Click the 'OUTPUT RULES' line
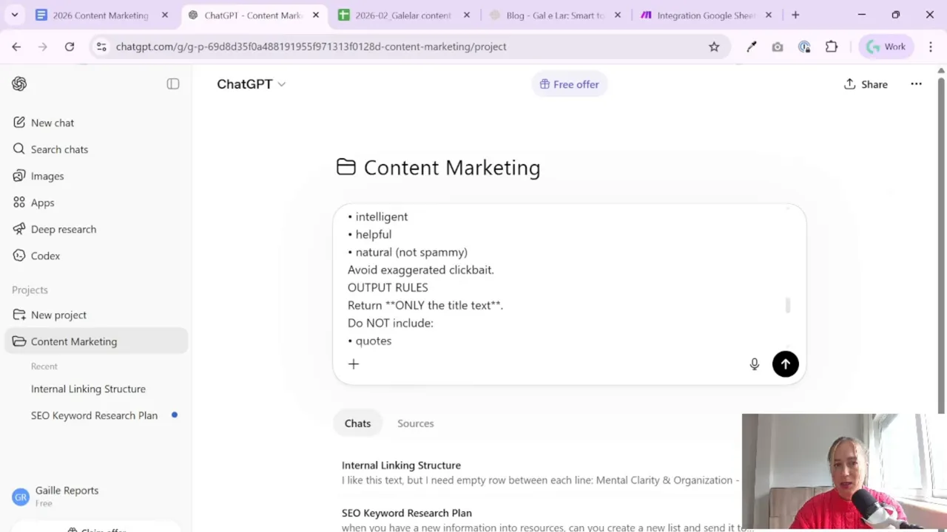947x532 pixels. click(x=388, y=287)
